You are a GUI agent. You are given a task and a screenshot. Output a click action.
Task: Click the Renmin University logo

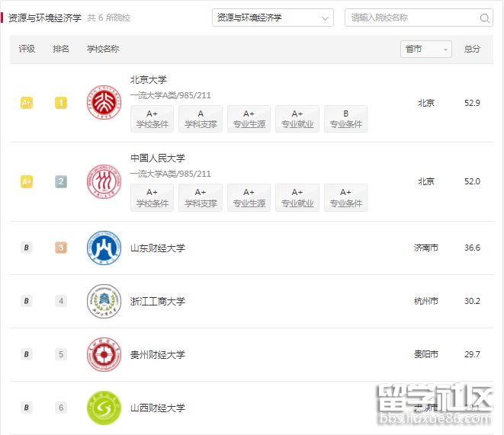tap(104, 181)
